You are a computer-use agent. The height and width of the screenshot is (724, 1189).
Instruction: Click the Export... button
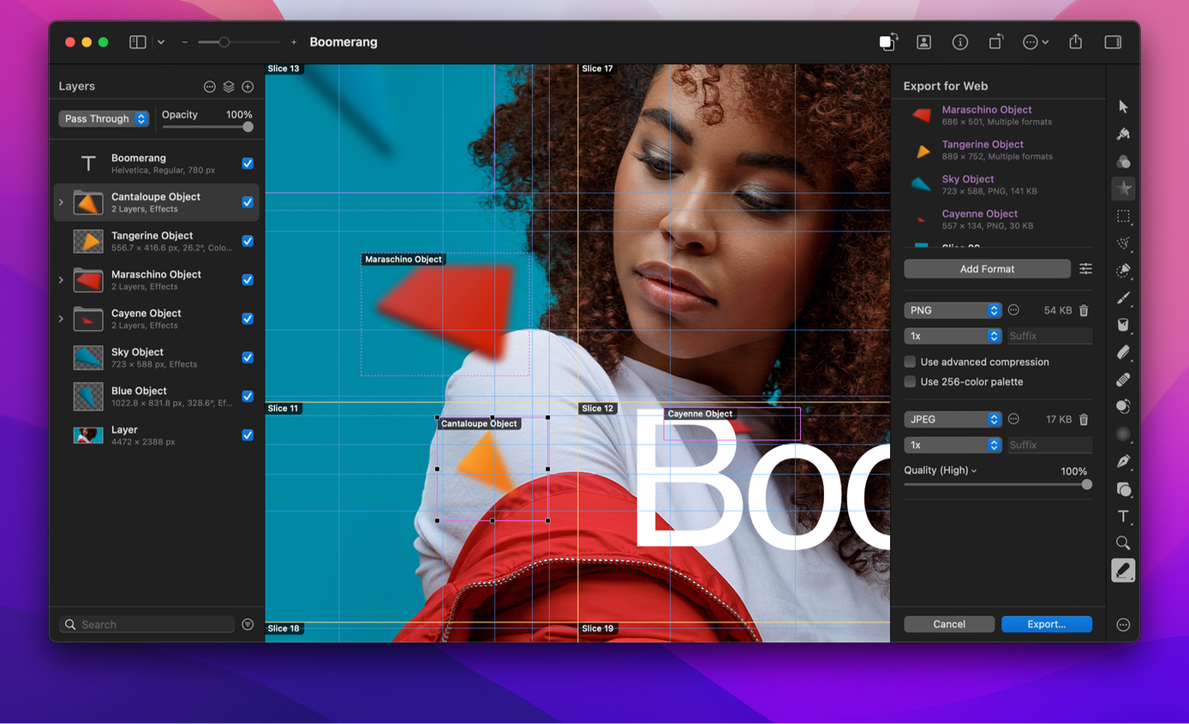1047,624
